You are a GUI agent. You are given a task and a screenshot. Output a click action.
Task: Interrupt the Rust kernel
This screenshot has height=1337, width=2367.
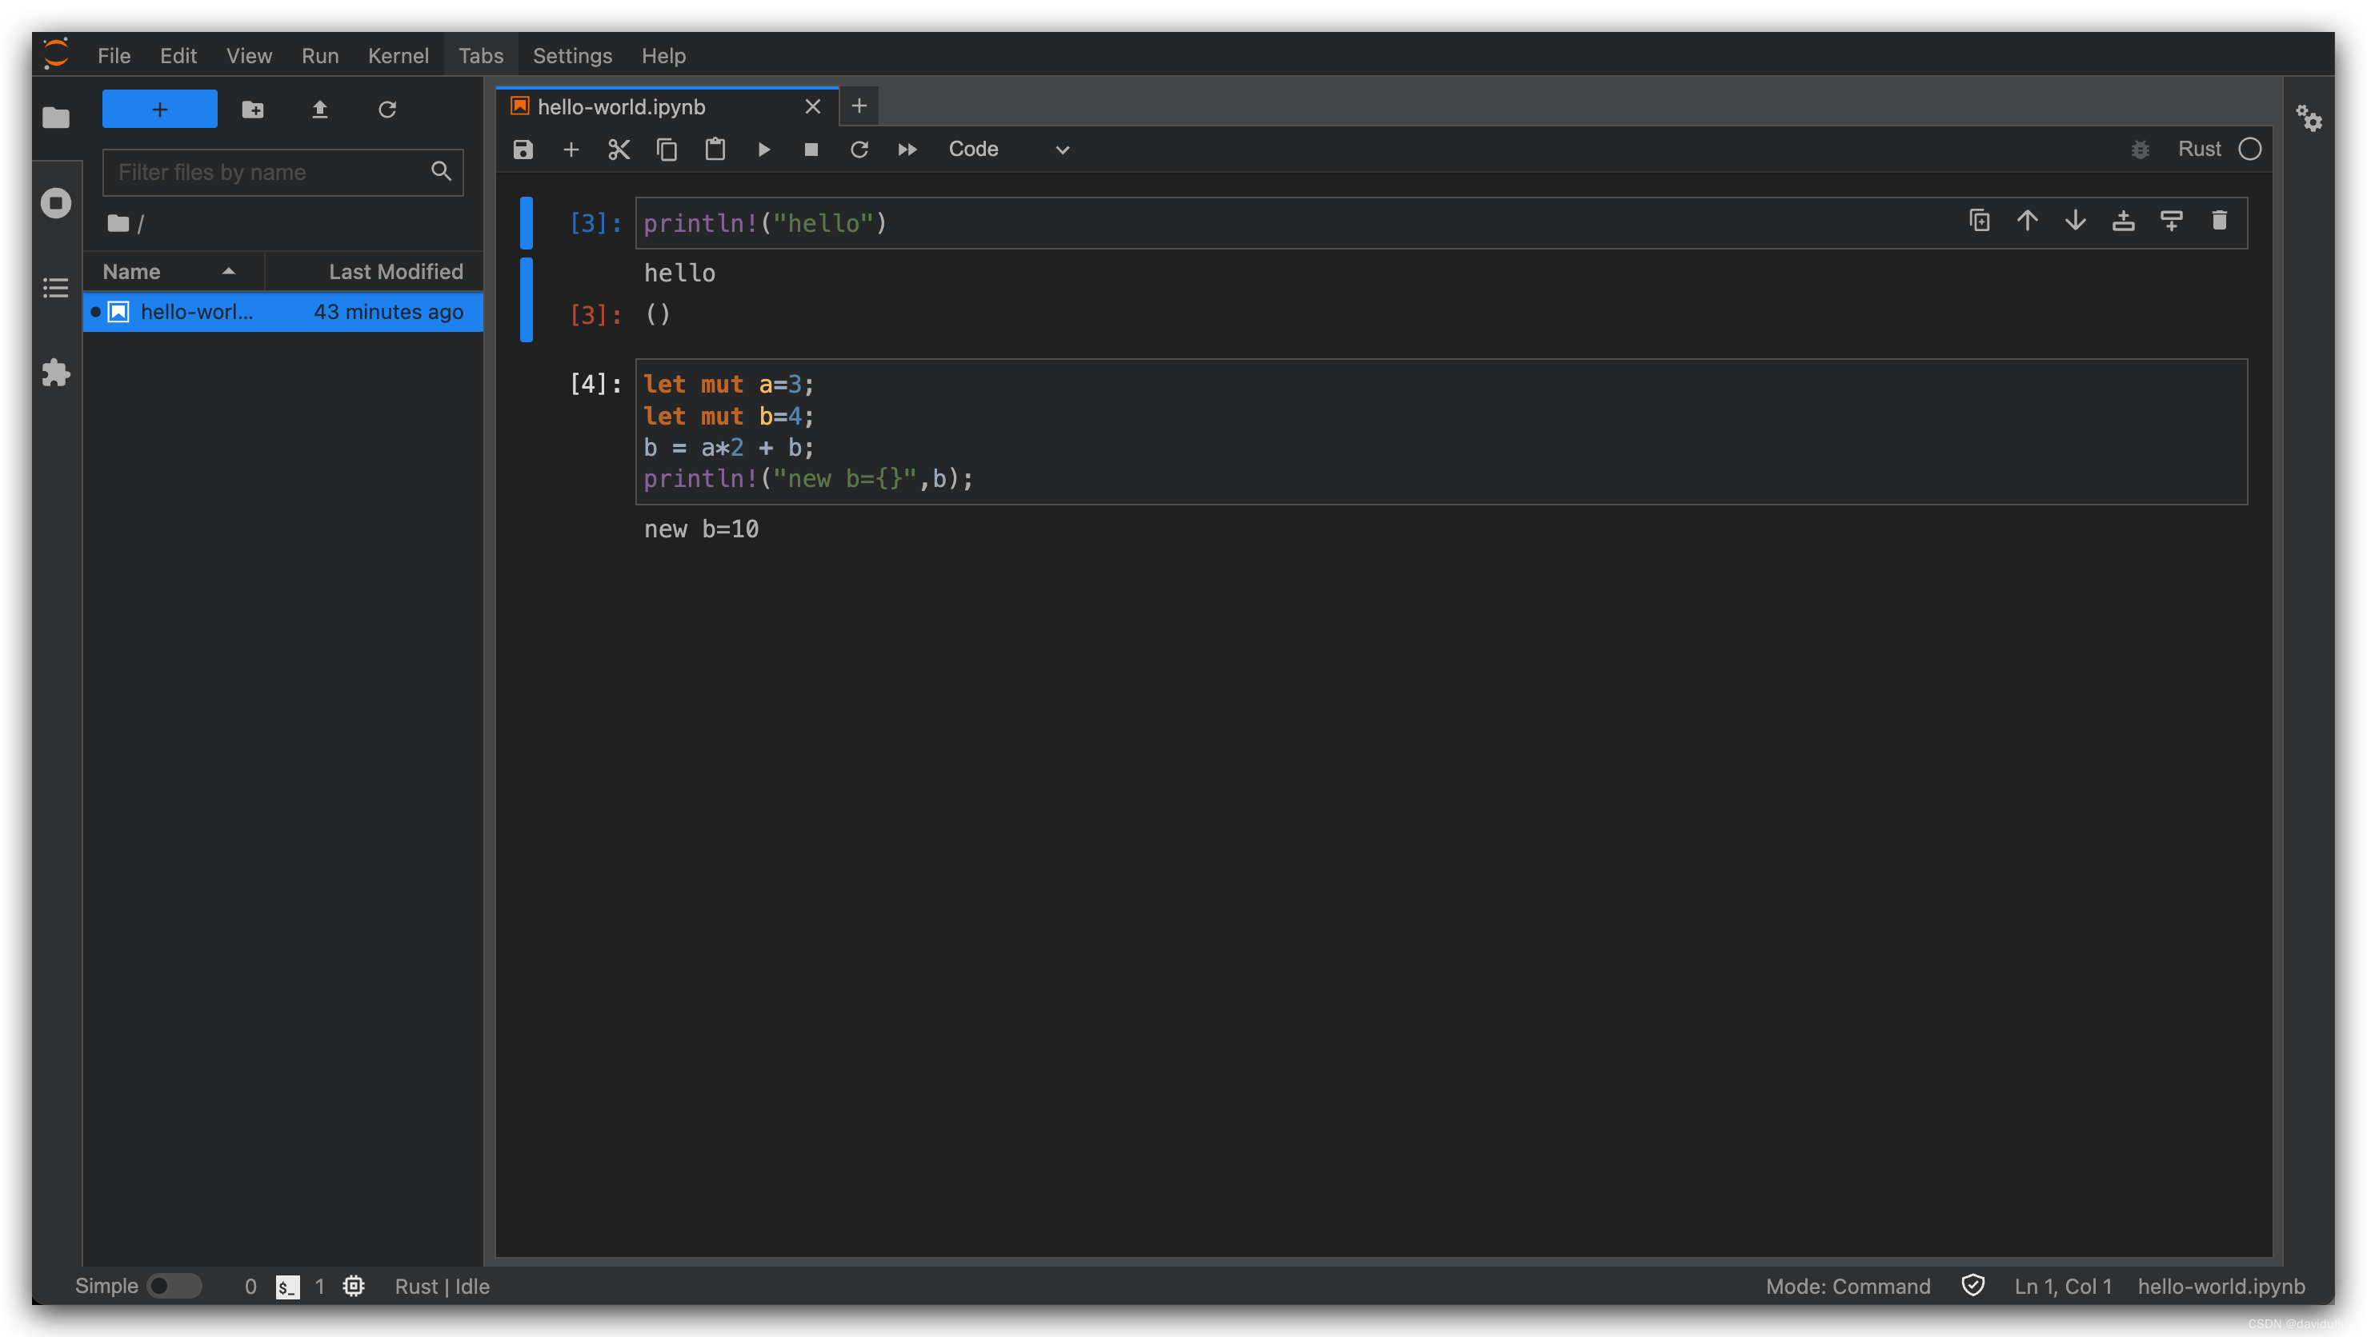811,149
